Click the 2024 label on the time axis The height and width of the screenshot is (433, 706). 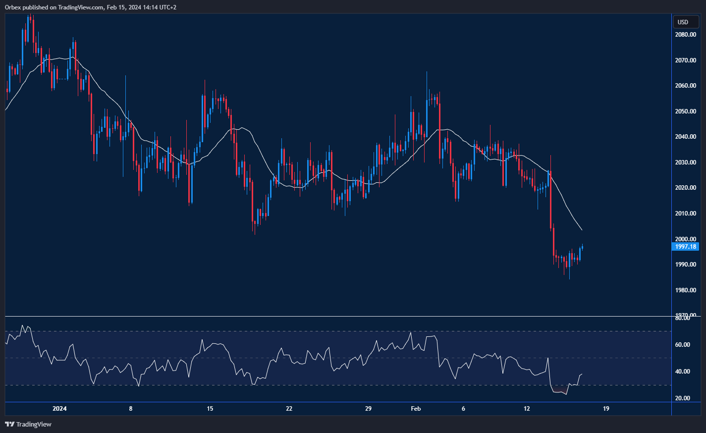(59, 409)
